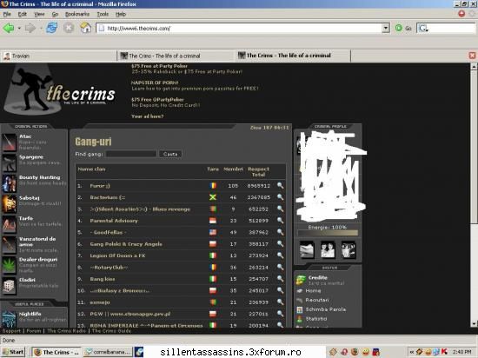Open the Credite money icon
This screenshot has height=358, width=478.
coord(301,280)
